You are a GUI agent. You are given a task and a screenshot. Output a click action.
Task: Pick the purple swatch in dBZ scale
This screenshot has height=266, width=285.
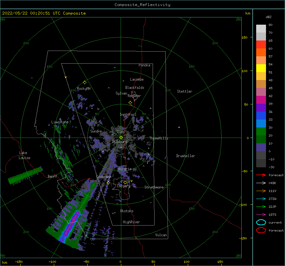pyautogui.click(x=261, y=108)
